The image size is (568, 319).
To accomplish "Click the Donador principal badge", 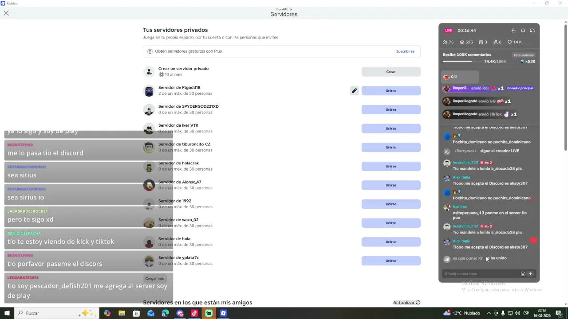I will click(x=520, y=88).
